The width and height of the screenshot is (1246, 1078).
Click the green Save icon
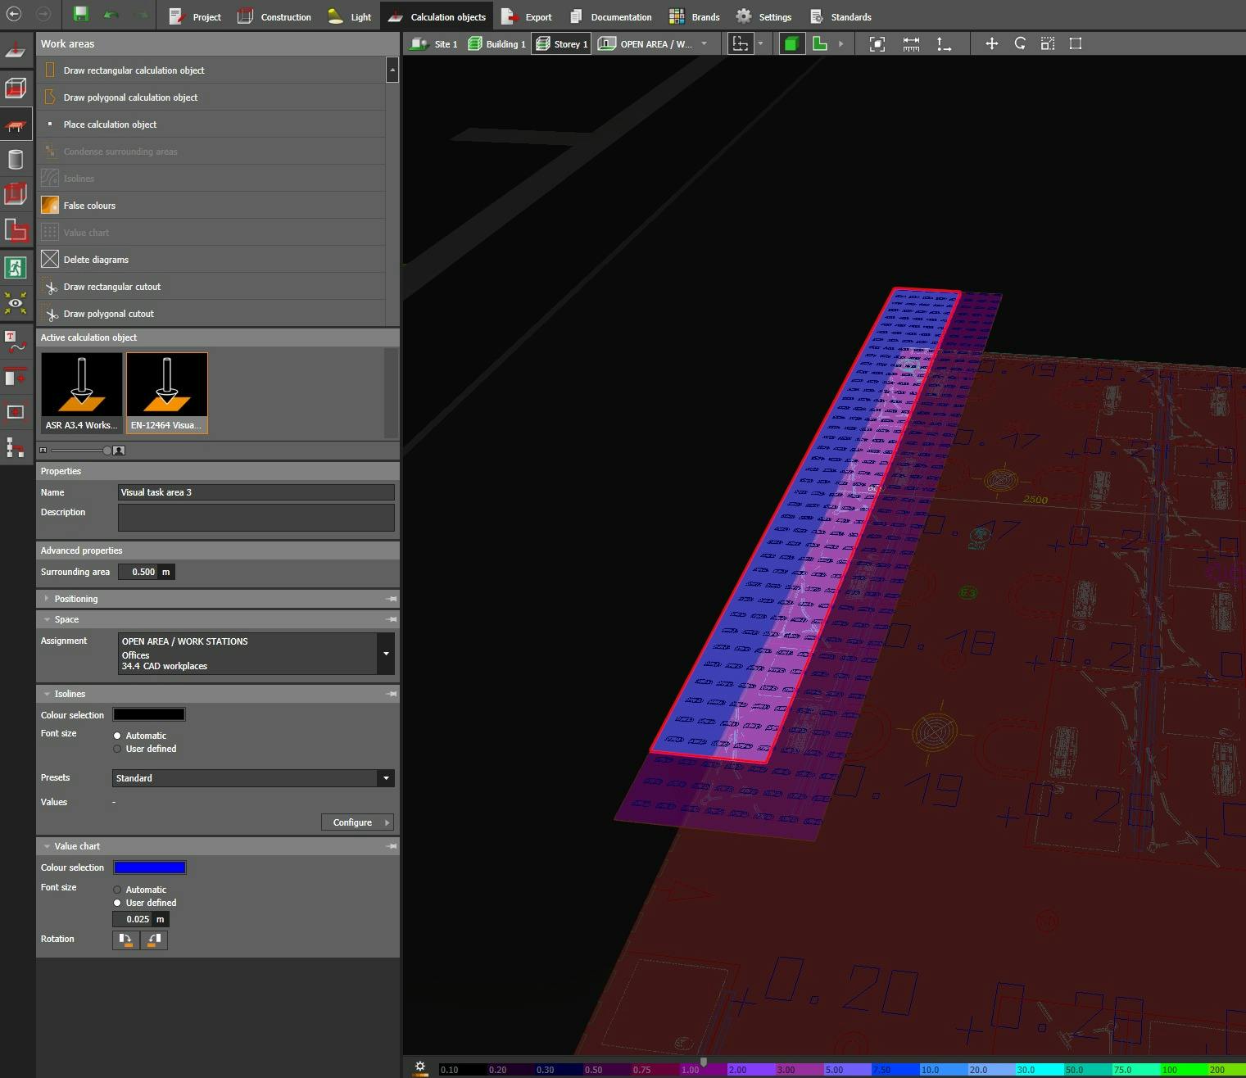[x=80, y=15]
